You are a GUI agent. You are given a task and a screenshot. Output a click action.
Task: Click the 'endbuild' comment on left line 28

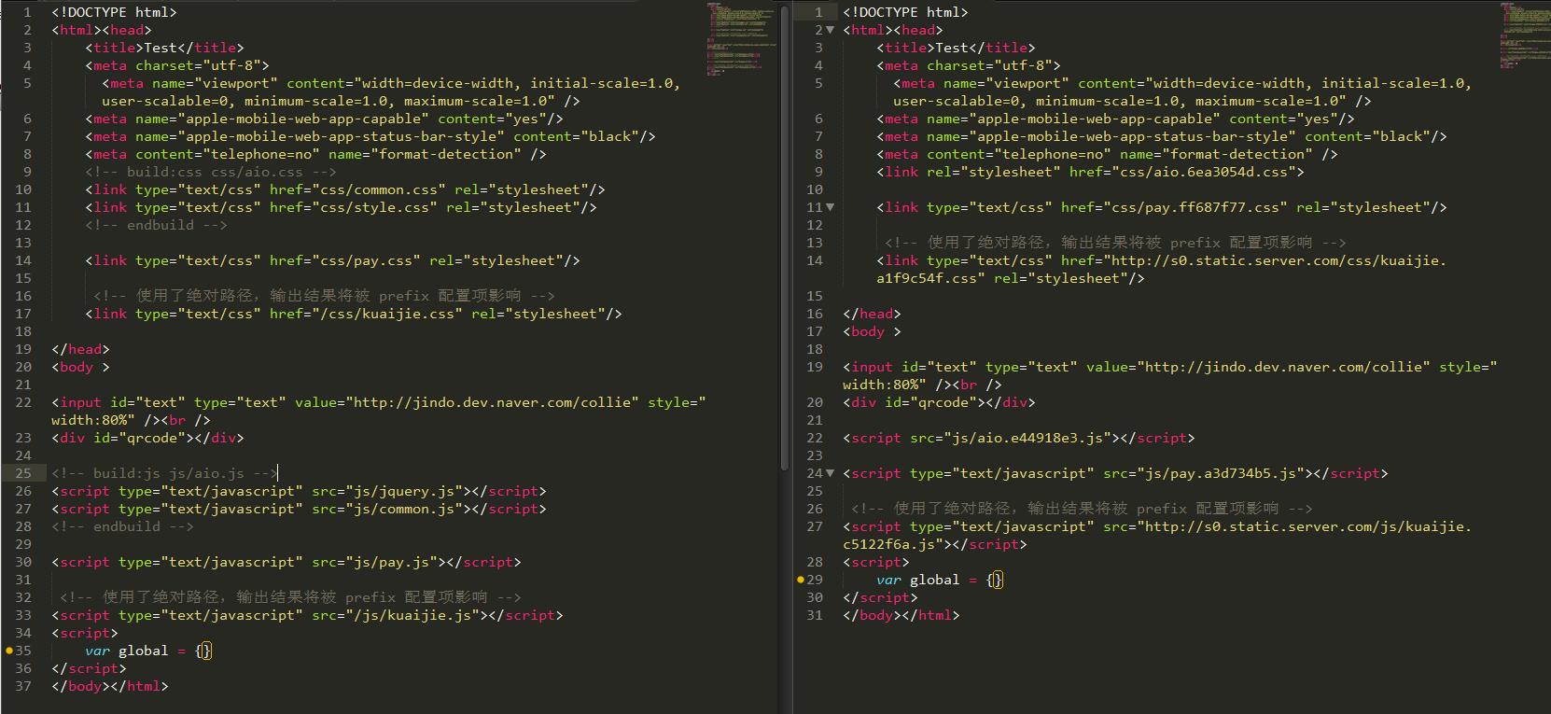click(122, 526)
